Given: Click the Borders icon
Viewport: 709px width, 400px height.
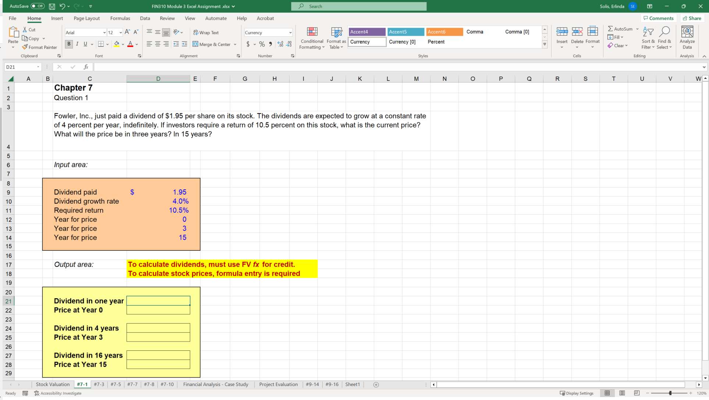Looking at the screenshot, I should (x=101, y=44).
